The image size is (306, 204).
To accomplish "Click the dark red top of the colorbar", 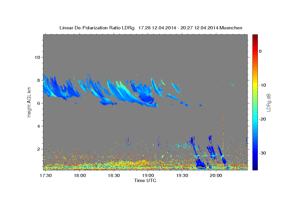I will [255, 36].
